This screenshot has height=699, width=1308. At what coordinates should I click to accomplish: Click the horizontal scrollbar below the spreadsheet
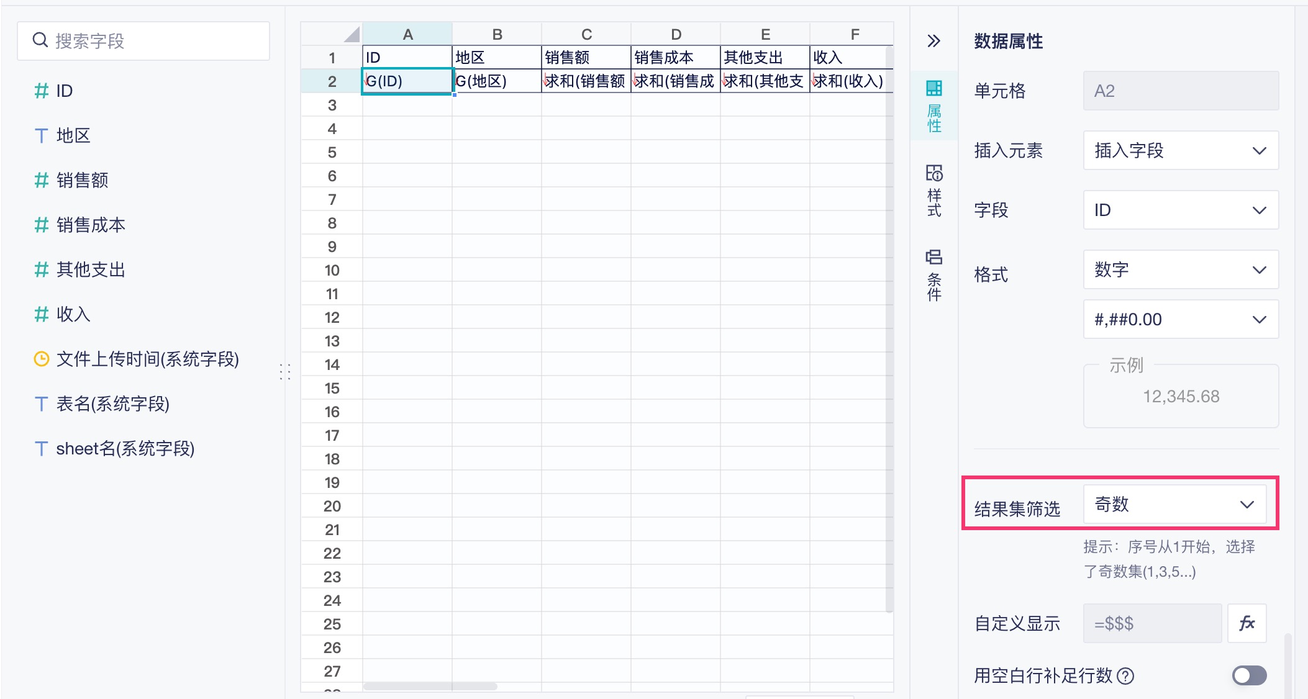click(x=430, y=687)
